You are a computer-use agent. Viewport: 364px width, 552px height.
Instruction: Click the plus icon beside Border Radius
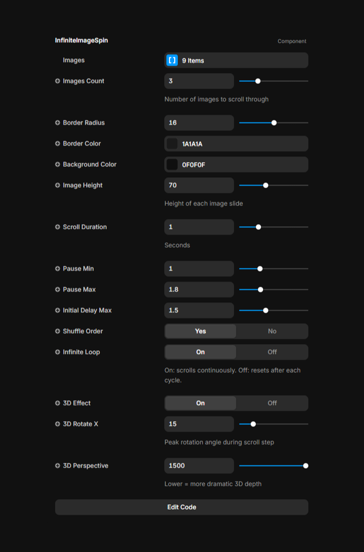(58, 123)
